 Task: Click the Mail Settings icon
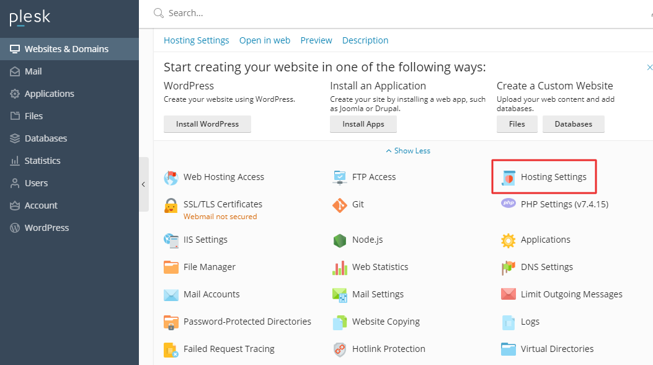[340, 295]
